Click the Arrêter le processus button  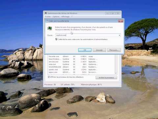pos(106,78)
